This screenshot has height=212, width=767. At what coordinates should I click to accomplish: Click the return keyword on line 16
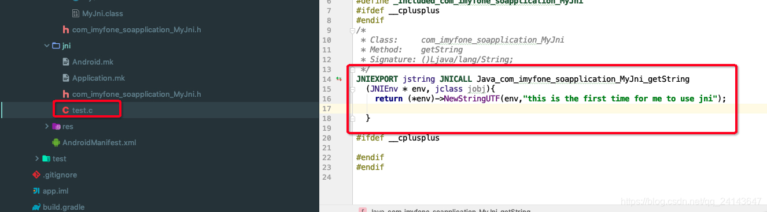389,99
